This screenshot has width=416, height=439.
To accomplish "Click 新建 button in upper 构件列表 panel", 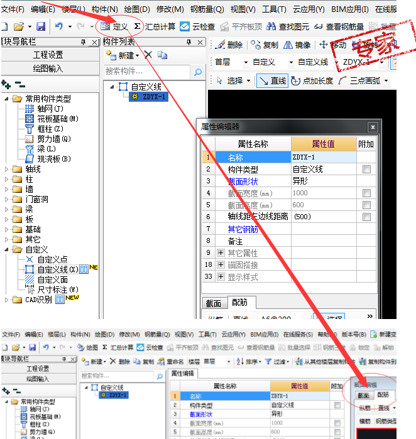I will [123, 55].
